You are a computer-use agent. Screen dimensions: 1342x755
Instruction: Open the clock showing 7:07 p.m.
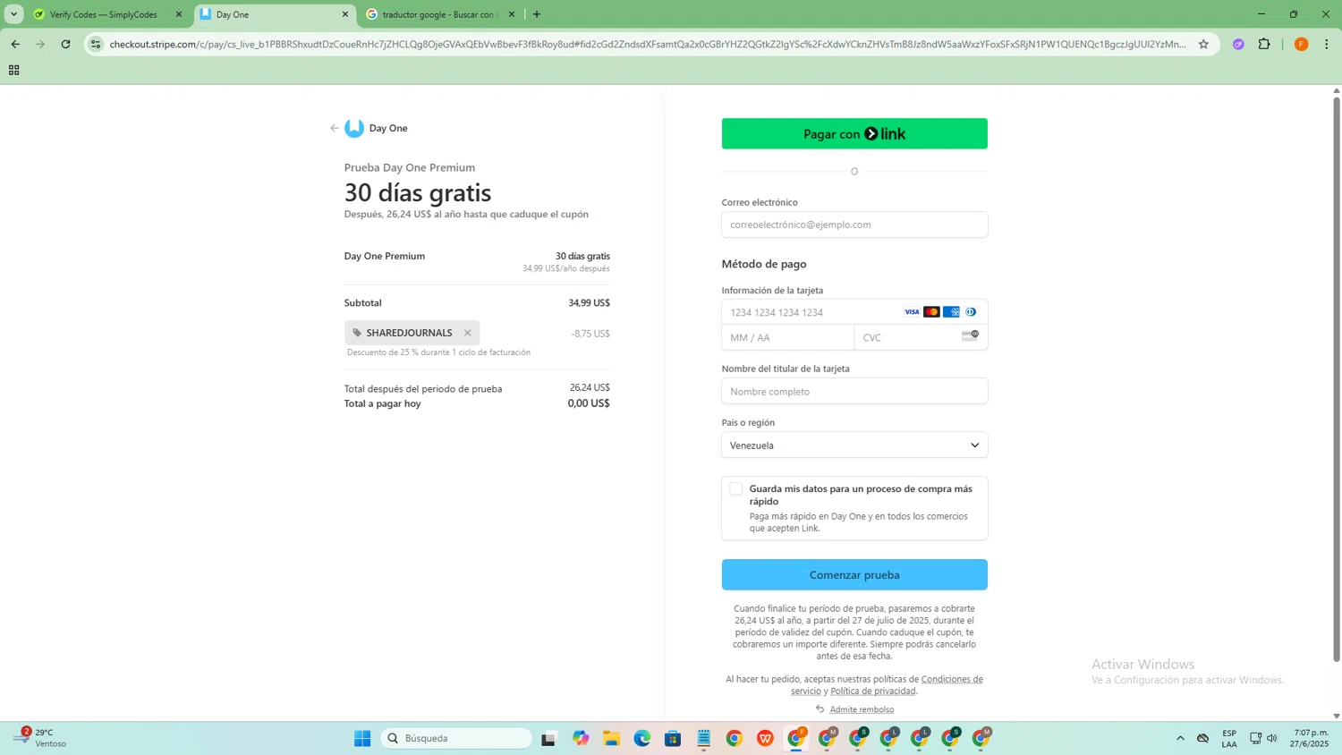[x=1309, y=738]
